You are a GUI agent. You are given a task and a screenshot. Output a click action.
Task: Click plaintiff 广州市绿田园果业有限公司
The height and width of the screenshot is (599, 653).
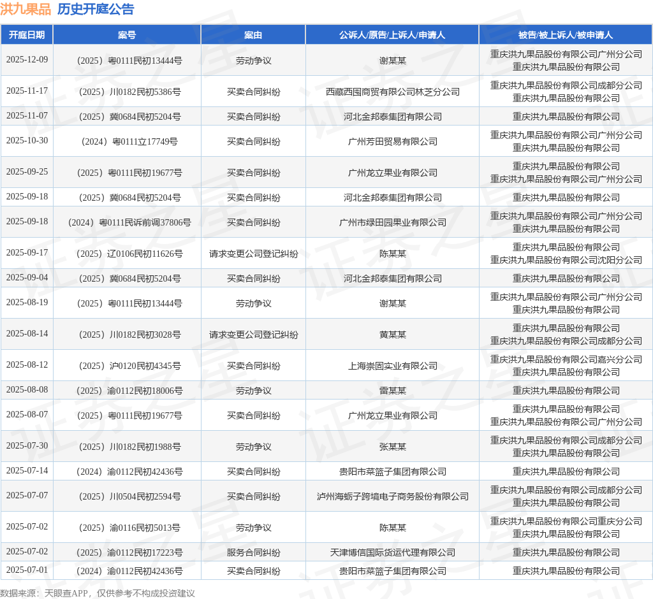pyautogui.click(x=393, y=222)
